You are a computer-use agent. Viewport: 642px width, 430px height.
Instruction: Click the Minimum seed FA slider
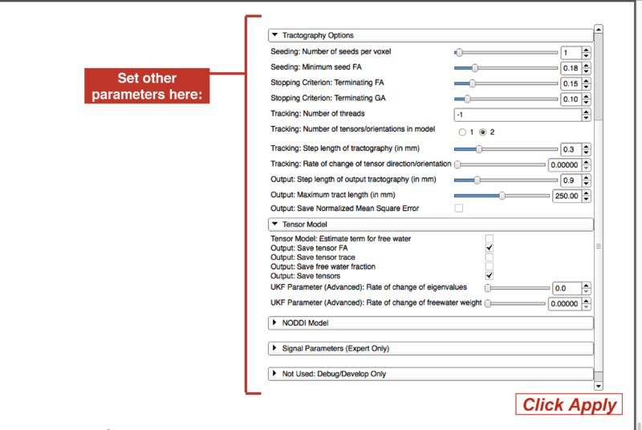pyautogui.click(x=506, y=68)
